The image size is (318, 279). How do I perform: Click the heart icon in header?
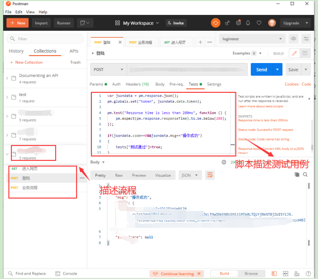pyautogui.click(x=259, y=23)
